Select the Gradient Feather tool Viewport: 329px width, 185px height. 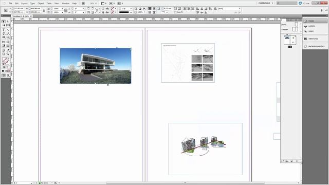8,46
